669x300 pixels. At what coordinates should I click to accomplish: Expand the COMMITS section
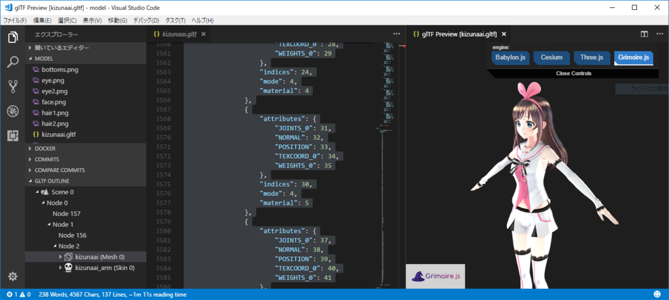(x=30, y=159)
